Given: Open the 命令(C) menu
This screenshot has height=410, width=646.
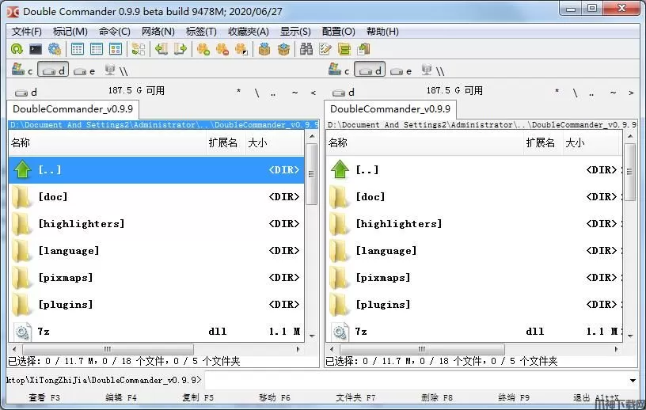Looking at the screenshot, I should click(x=115, y=32).
